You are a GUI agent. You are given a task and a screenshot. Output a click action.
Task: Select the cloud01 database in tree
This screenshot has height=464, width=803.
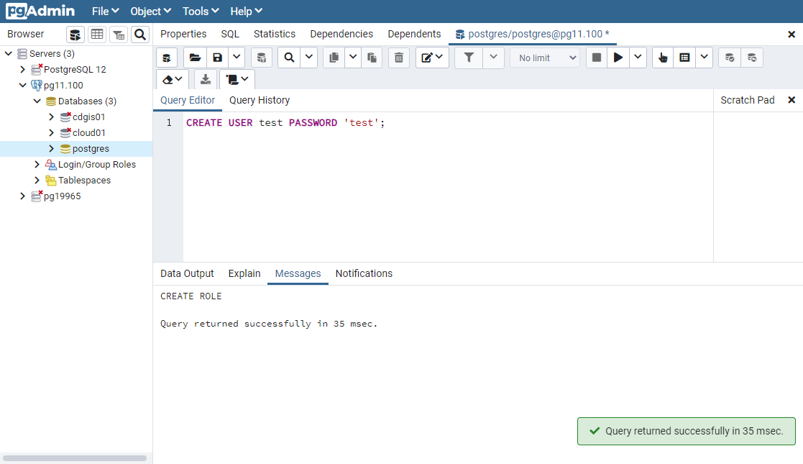tap(88, 133)
